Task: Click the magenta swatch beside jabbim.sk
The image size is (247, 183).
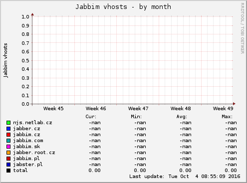Action: pyautogui.click(x=8, y=147)
